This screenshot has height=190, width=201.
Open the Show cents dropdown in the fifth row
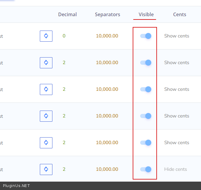(x=177, y=143)
